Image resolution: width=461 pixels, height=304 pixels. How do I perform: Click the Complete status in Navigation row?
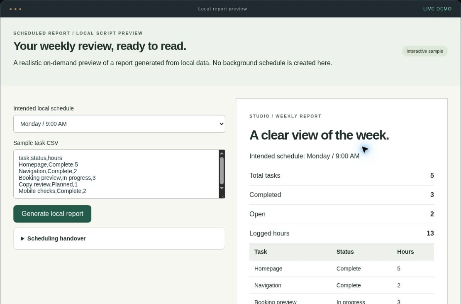(x=349, y=285)
